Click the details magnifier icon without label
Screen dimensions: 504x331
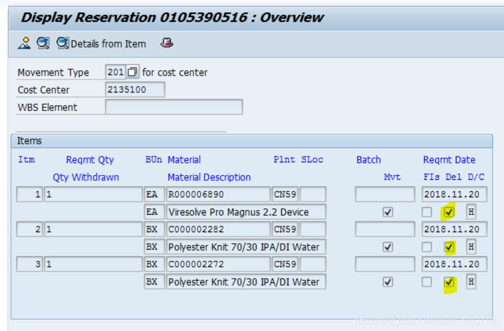[x=43, y=43]
